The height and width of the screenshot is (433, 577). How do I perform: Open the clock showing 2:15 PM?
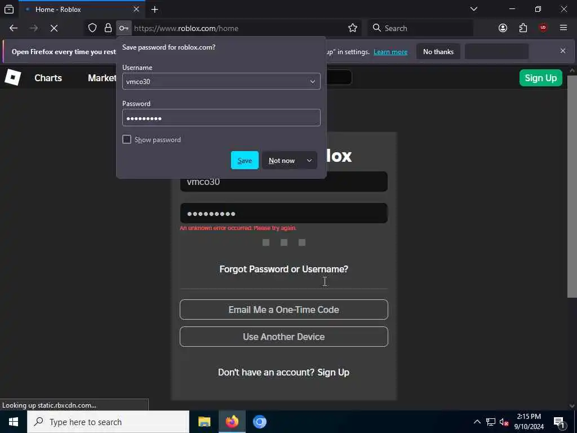pos(529,422)
